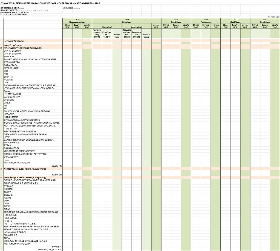The image size is (280, 251).
Task: Click the ΕΛΛΗΝΙΚΗ ΡΑΔΙΟΦΩΝΙΑ ΤΗΛΕΟΡΑΣΗ row label
Action: pos(30,85)
